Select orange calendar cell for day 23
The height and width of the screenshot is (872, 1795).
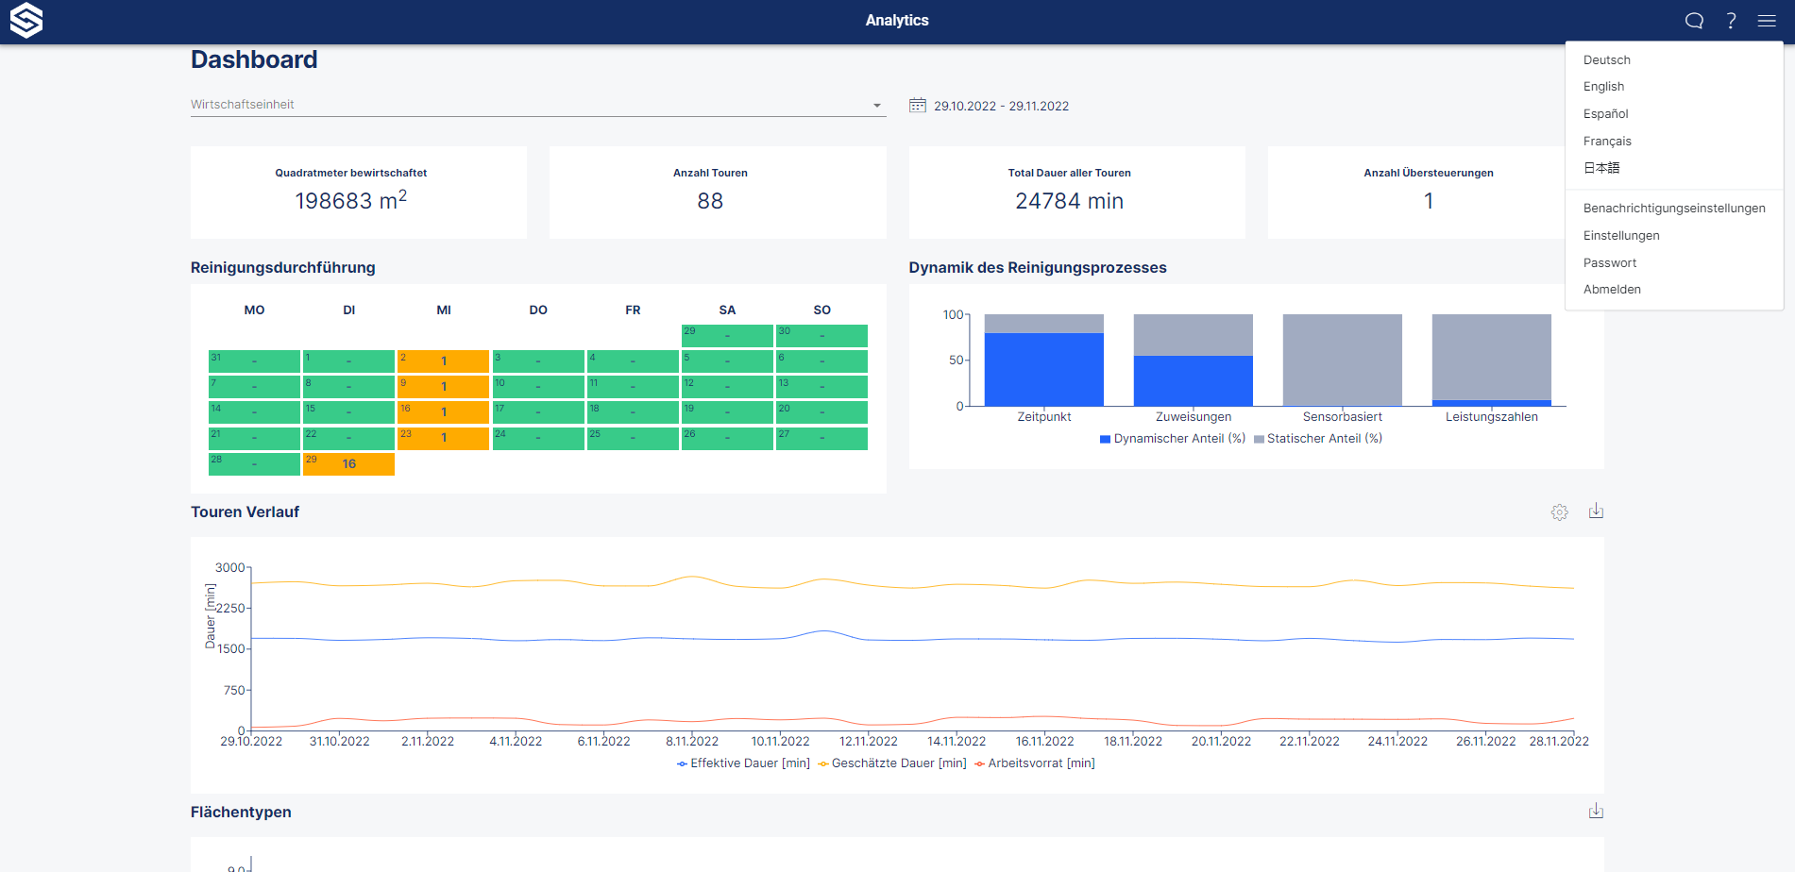444,438
